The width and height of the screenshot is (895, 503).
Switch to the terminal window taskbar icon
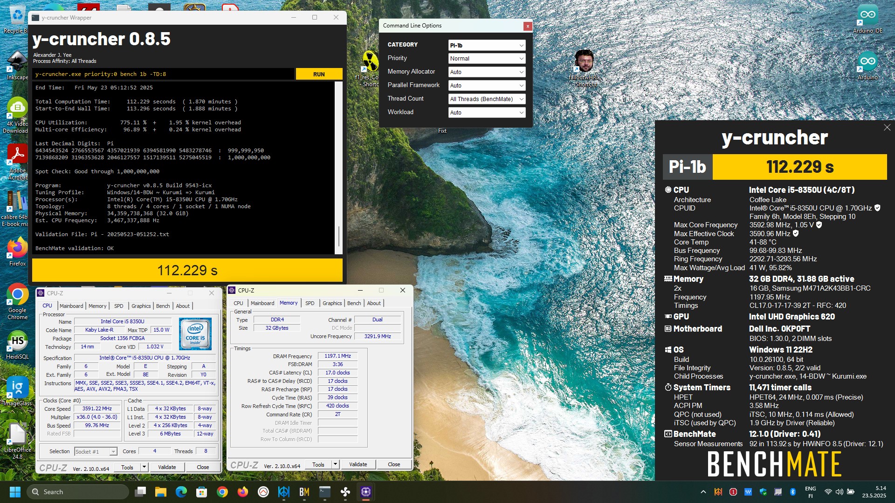click(x=325, y=492)
